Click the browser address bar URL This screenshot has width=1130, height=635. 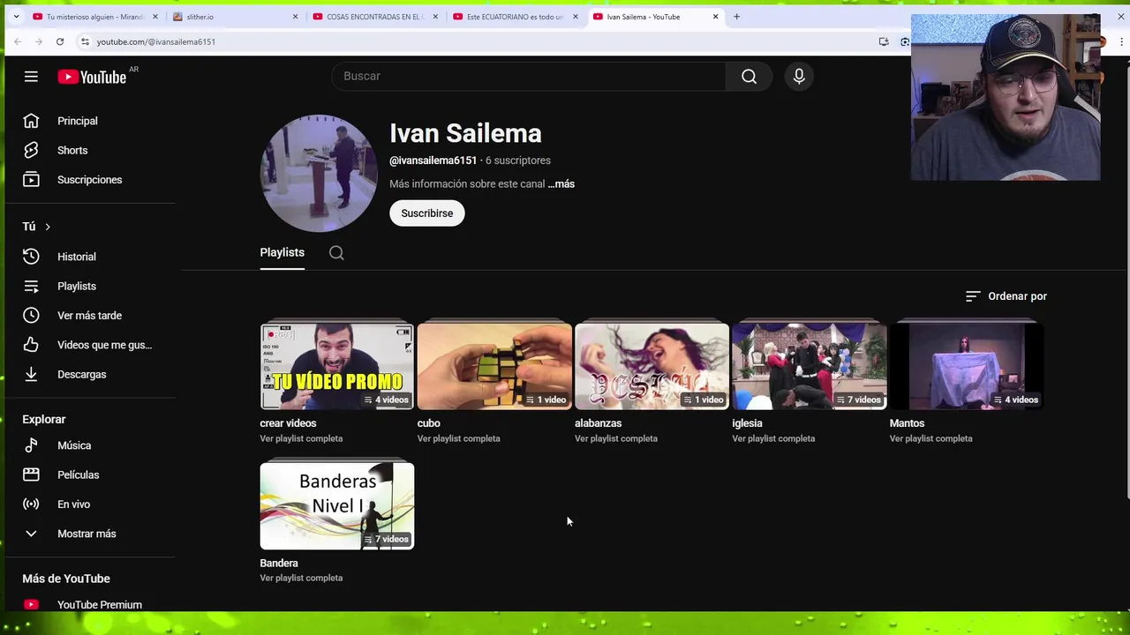click(x=156, y=41)
